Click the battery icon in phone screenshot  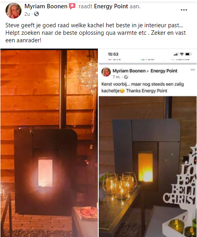(x=188, y=54)
